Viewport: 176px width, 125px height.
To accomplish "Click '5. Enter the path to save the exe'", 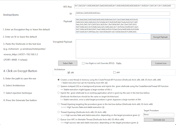I will pyautogui.click(x=20, y=78).
